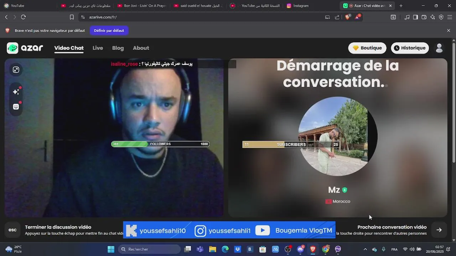Click the Mz profile picture thumbnail
Viewport: 456px width, 256px height.
(x=337, y=136)
